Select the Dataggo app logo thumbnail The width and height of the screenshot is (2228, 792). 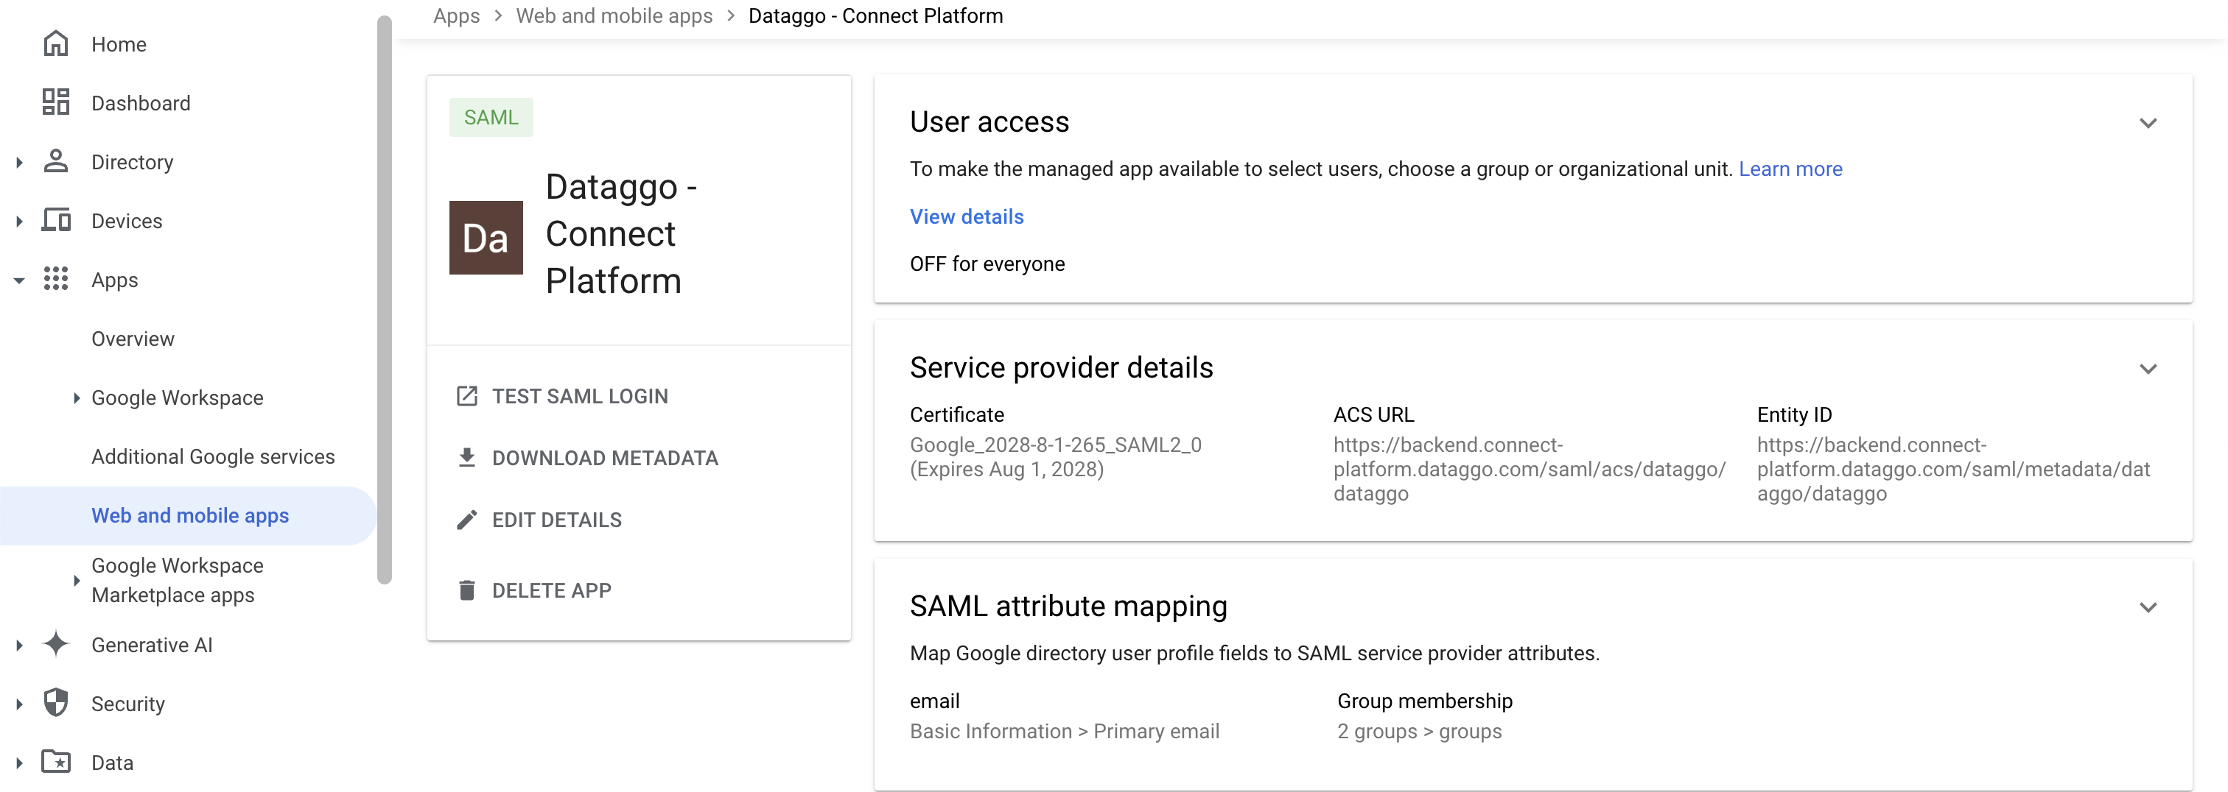(486, 238)
